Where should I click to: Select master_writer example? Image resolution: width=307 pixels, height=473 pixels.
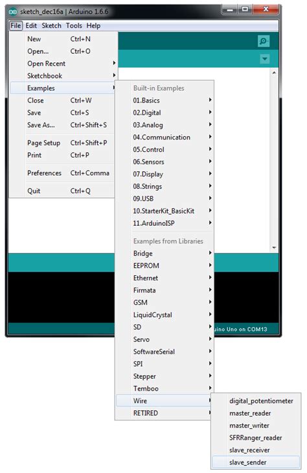click(x=256, y=426)
